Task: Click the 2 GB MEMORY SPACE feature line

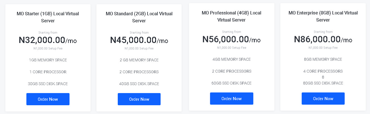Action: [139, 60]
